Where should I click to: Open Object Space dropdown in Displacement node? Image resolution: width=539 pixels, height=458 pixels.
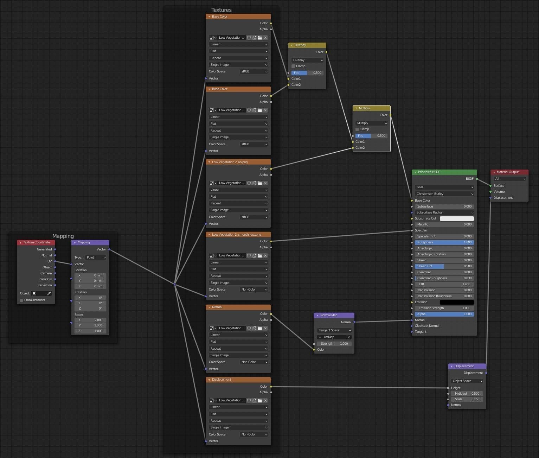pos(467,381)
